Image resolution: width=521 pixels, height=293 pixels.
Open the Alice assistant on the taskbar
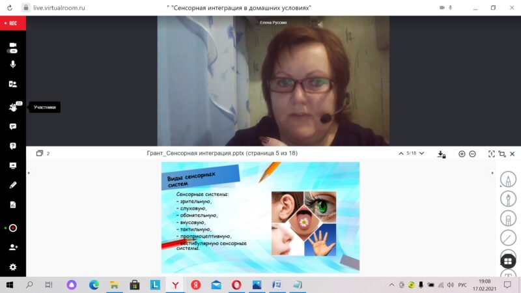tap(72, 285)
